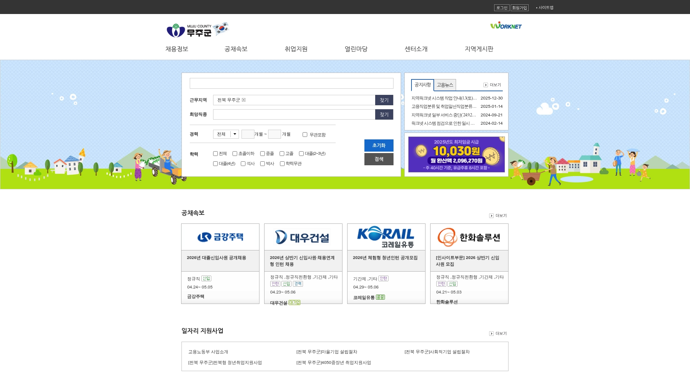Click the 검색 search button

(379, 159)
